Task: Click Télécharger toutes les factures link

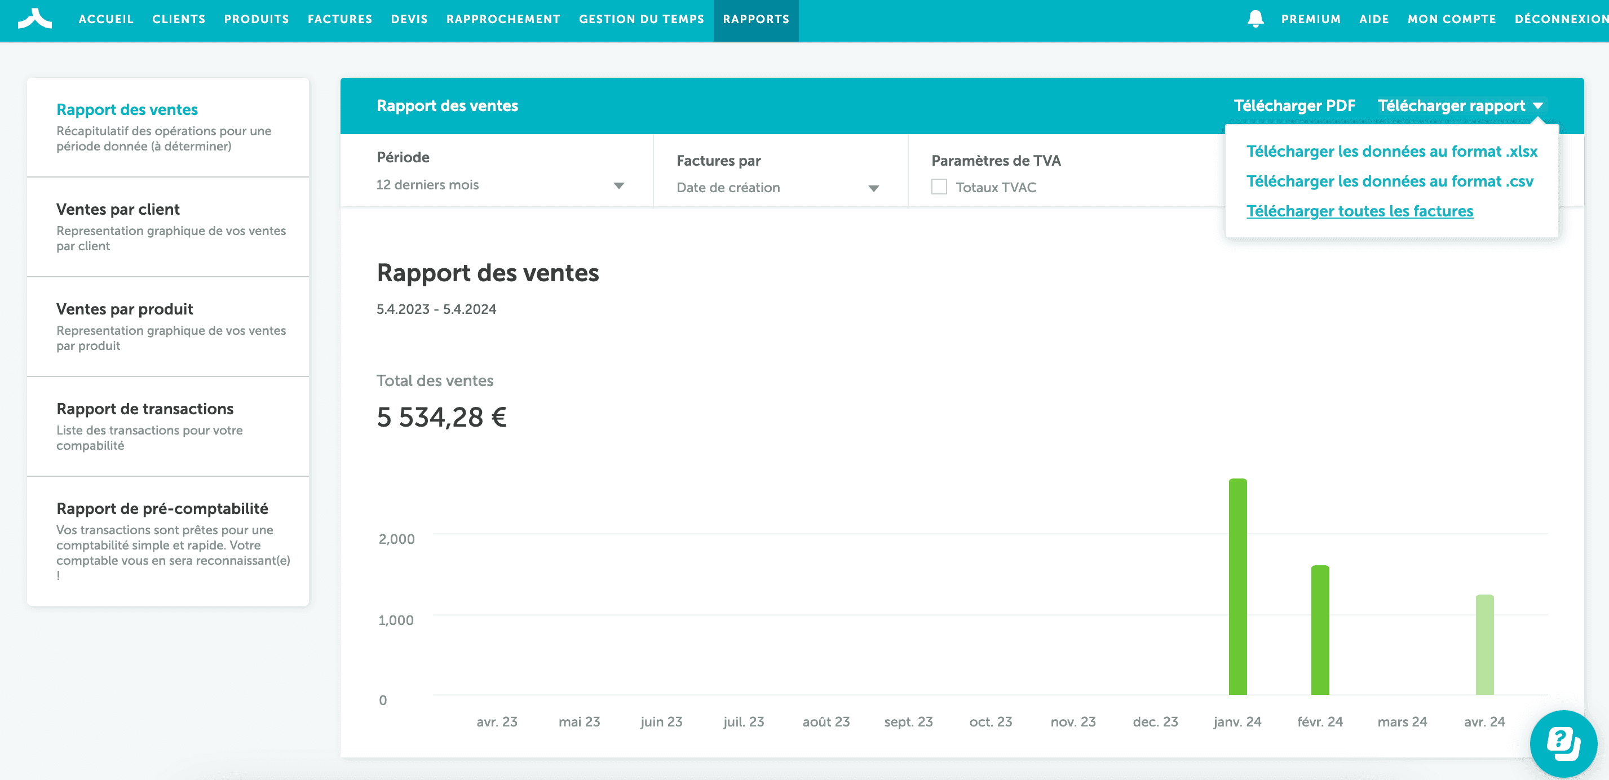Action: (1359, 212)
